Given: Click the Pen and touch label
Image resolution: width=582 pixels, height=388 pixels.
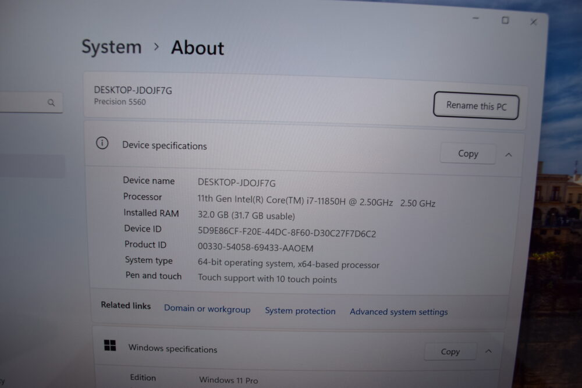Looking at the screenshot, I should (153, 276).
